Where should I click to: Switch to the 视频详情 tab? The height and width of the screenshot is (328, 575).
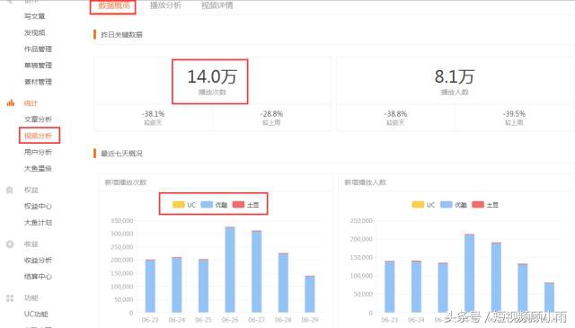coord(217,5)
